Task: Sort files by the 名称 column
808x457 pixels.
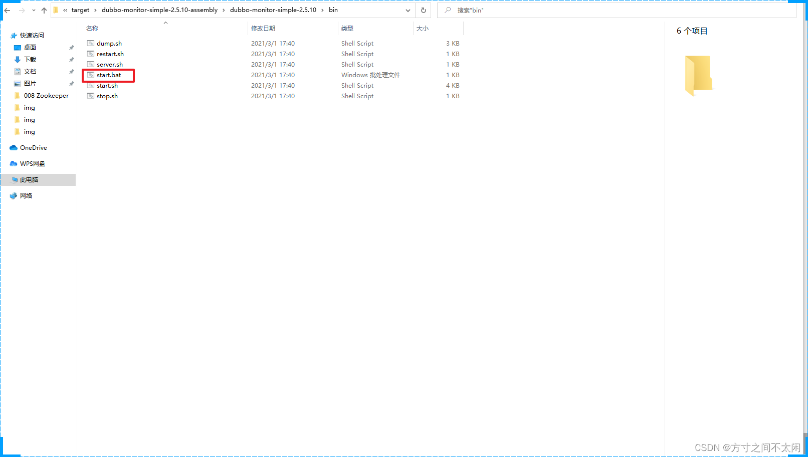Action: pyautogui.click(x=92, y=28)
